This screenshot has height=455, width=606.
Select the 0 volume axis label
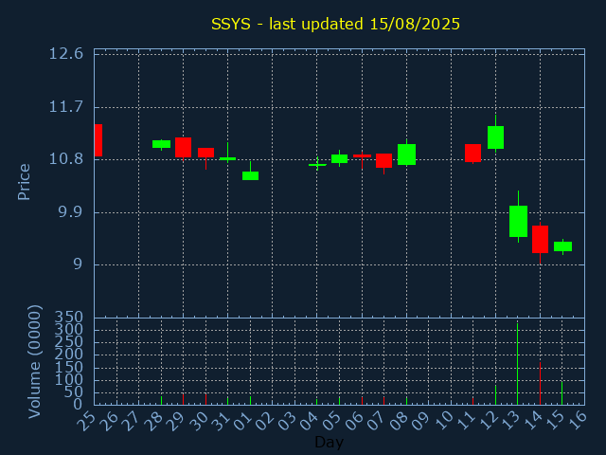[78, 405]
